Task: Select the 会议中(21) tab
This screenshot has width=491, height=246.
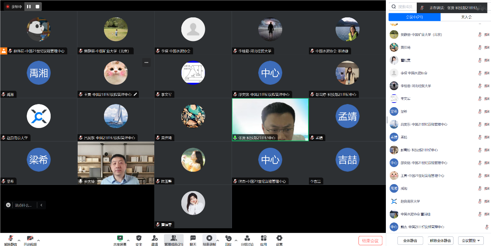Action: click(414, 17)
